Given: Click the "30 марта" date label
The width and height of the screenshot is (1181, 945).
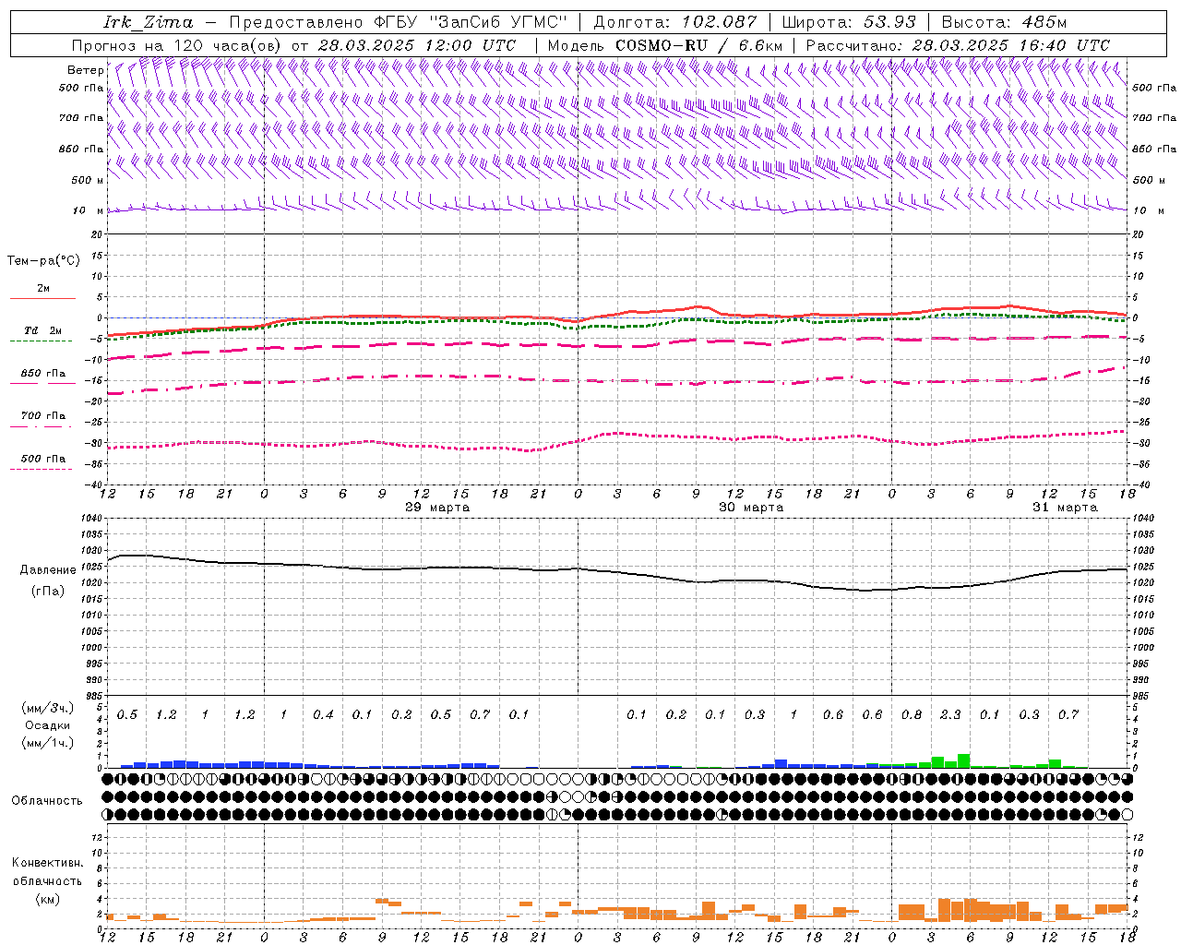Looking at the screenshot, I should click(751, 508).
